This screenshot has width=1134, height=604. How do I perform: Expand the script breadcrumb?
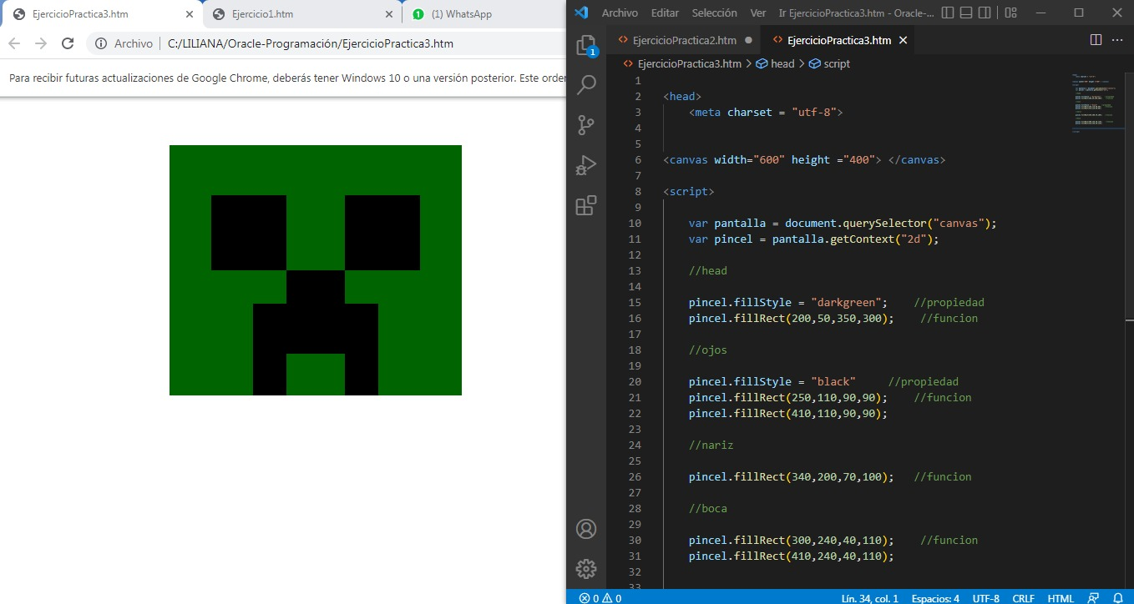[829, 63]
